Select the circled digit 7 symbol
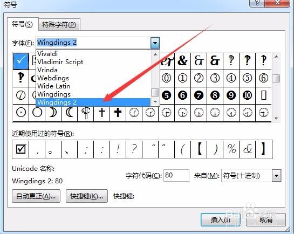 coord(21,95)
